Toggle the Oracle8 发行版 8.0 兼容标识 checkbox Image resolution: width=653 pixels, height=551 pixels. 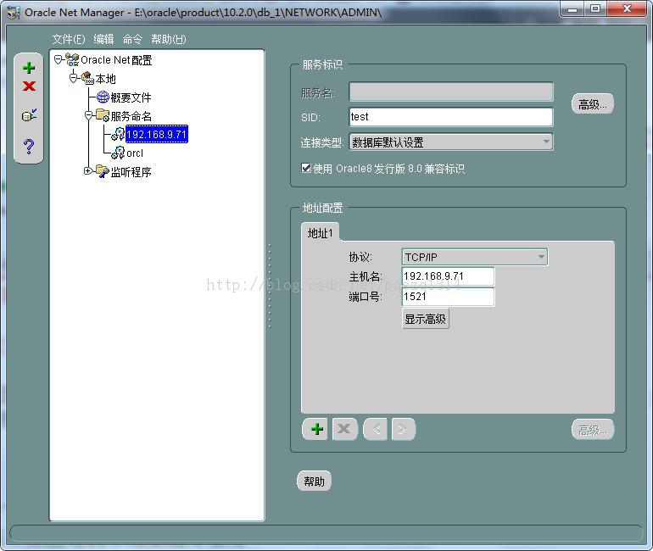click(306, 168)
